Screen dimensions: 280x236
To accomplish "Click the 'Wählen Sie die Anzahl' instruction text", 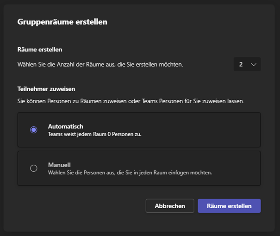I will [x=100, y=64].
